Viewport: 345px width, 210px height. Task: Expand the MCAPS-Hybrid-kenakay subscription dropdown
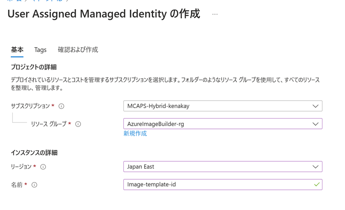click(222, 106)
